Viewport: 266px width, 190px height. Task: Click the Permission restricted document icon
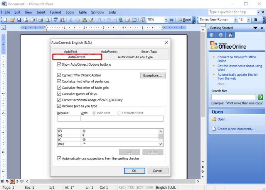pyautogui.click(x=25, y=20)
